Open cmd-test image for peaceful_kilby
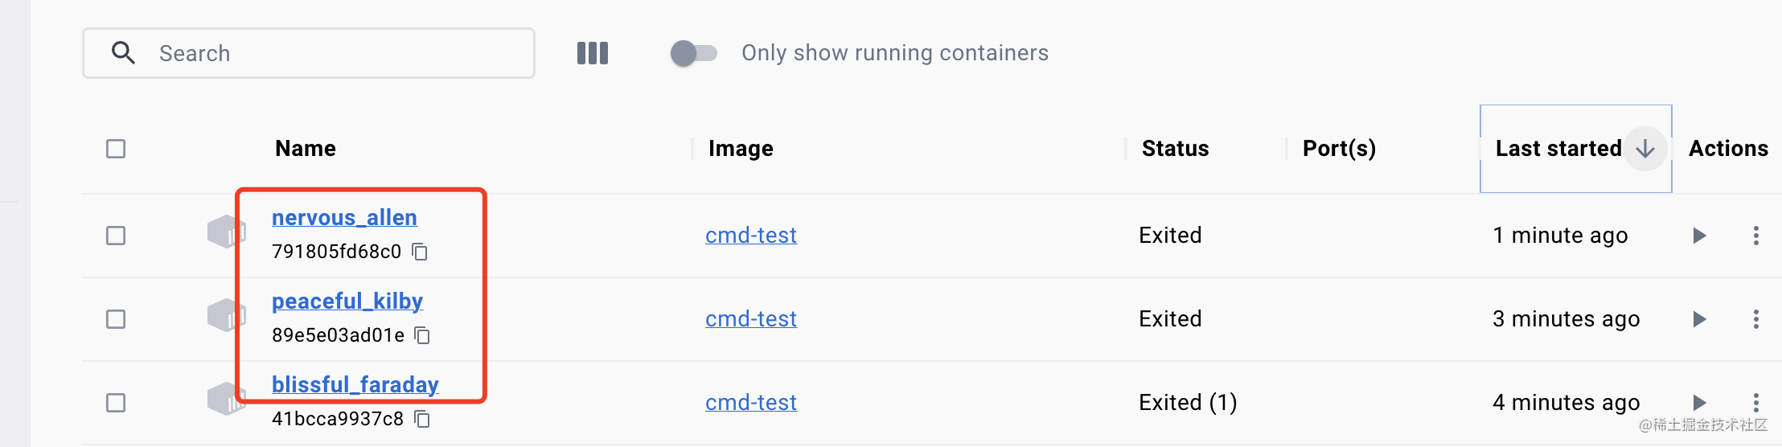Image resolution: width=1782 pixels, height=447 pixels. [x=751, y=319]
